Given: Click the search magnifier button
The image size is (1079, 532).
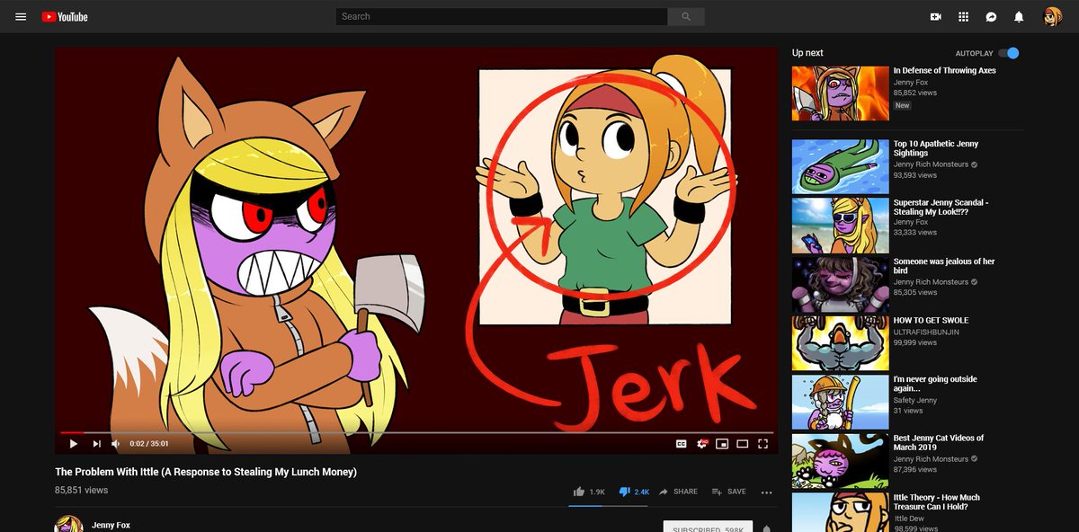Looking at the screenshot, I should 686,16.
